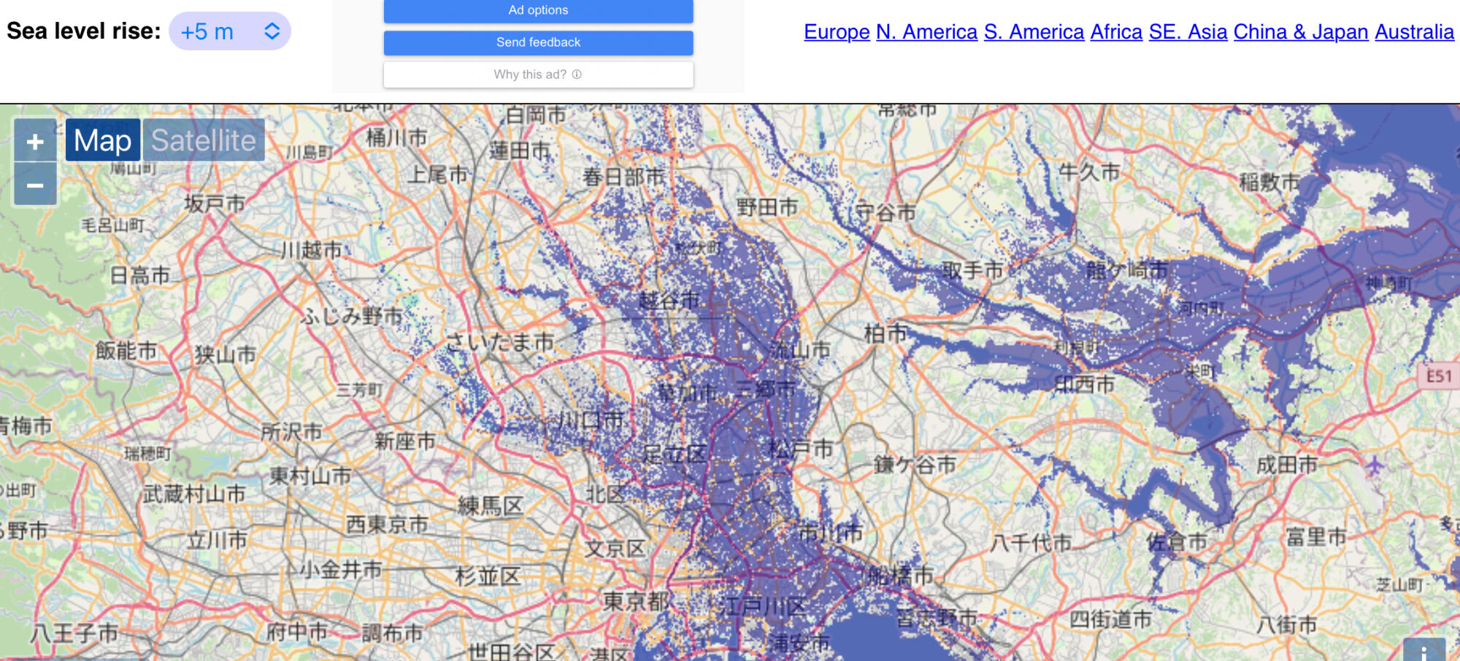Click the info icon beside Why this ad
1460x661 pixels.
pos(577,74)
